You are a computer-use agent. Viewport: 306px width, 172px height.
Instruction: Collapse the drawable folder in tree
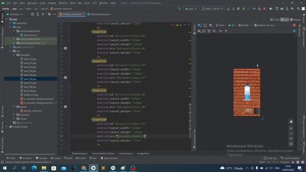tap(14, 55)
